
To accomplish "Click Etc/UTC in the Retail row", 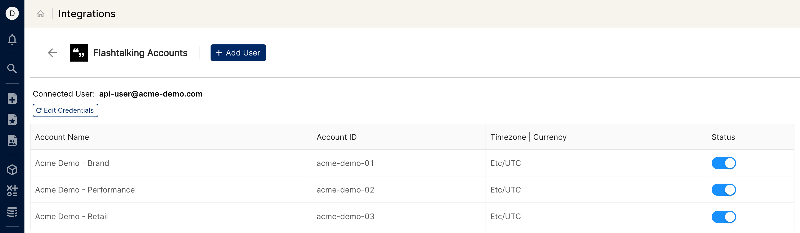I will (506, 217).
